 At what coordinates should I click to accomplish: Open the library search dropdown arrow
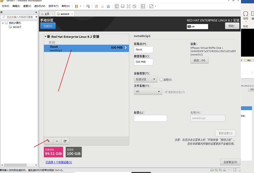(x=36, y=17)
